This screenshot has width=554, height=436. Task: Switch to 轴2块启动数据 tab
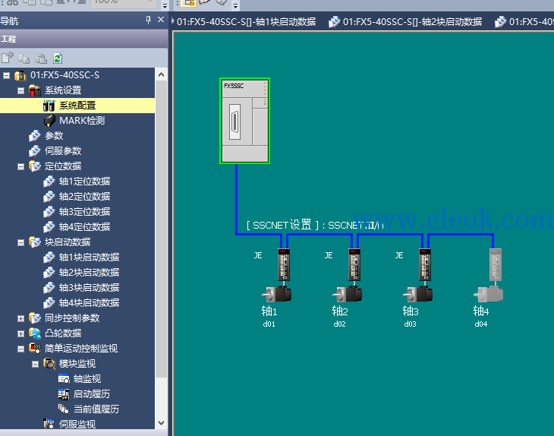[405, 22]
